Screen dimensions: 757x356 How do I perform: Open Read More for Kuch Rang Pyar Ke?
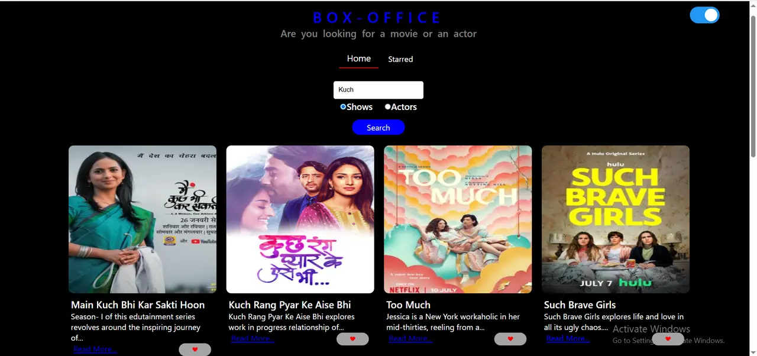pyautogui.click(x=253, y=338)
